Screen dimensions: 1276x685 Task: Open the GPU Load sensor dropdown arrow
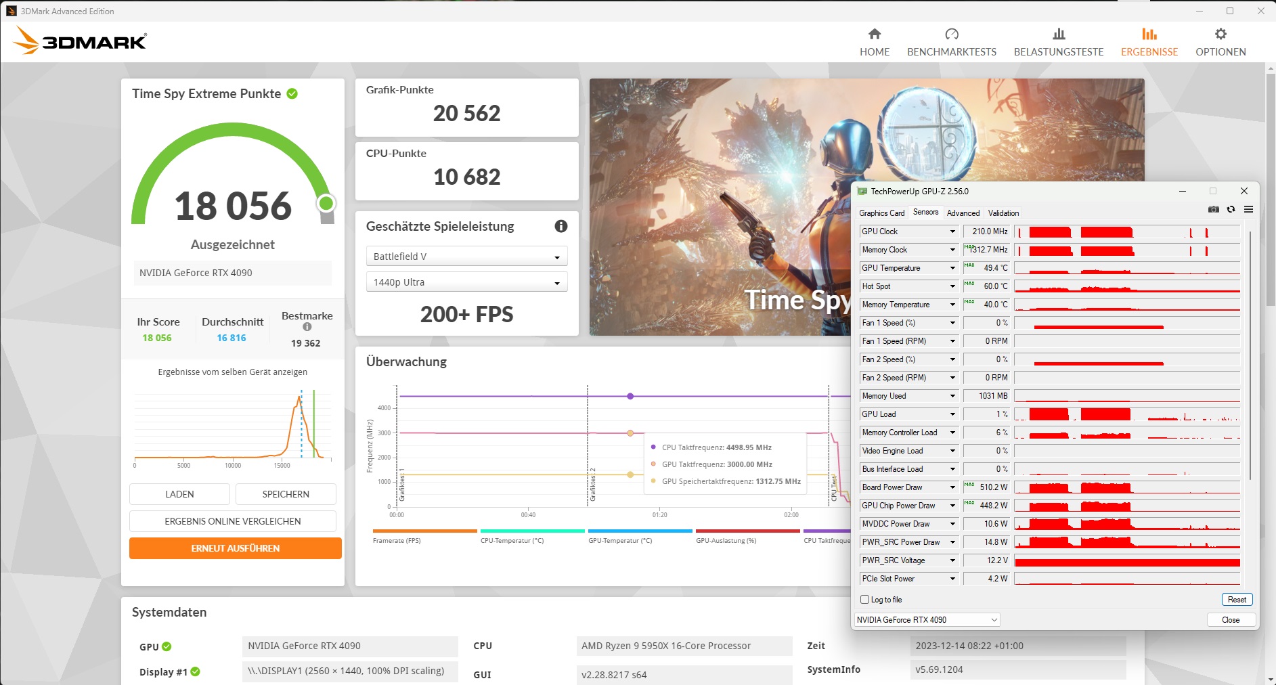tap(952, 414)
